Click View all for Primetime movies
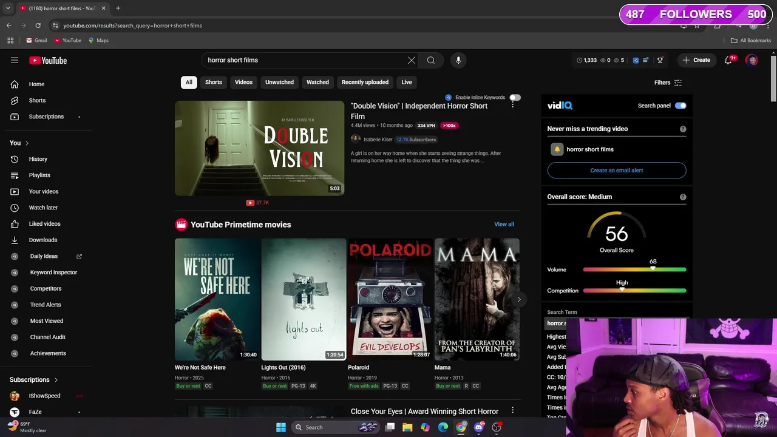777x437 pixels. (x=504, y=225)
